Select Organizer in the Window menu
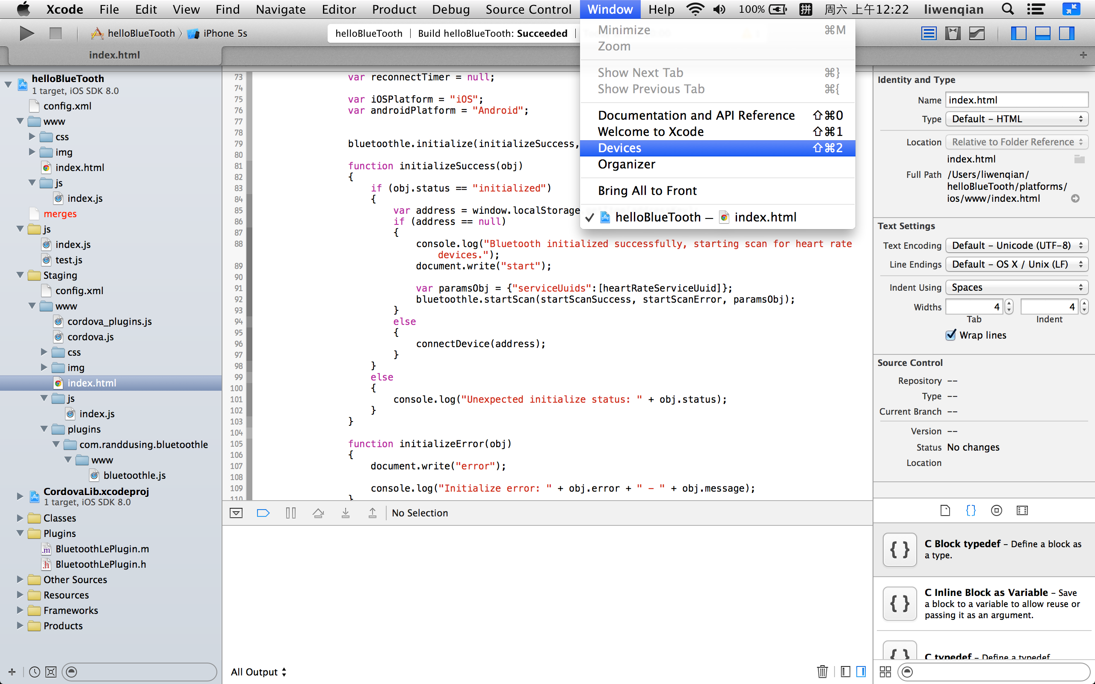This screenshot has height=684, width=1095. pyautogui.click(x=717, y=164)
